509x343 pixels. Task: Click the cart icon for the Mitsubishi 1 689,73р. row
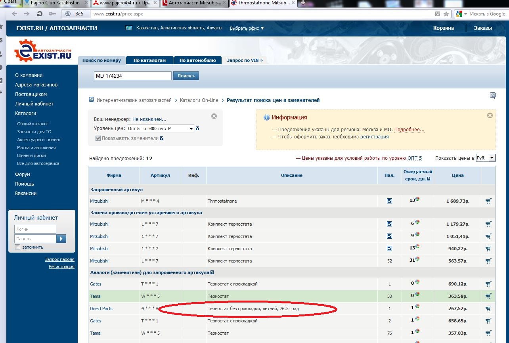[488, 201]
